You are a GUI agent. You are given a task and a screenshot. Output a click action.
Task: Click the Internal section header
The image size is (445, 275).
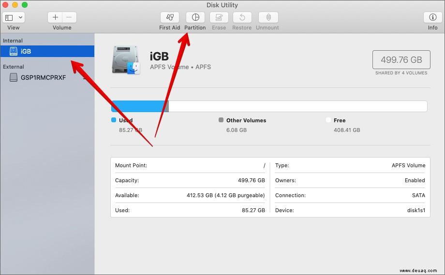point(13,41)
